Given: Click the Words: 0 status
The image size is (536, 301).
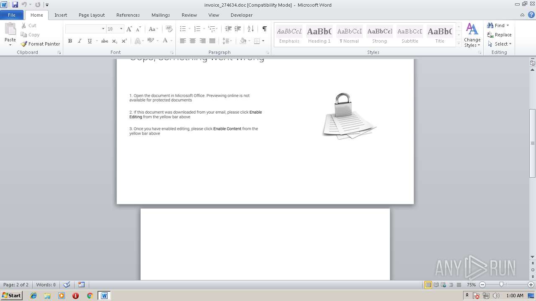Looking at the screenshot, I should pos(46,285).
